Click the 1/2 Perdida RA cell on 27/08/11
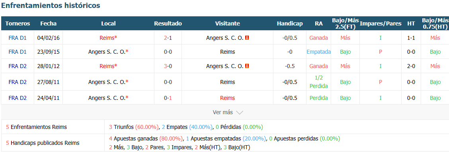The height and width of the screenshot is (152, 449). tap(318, 82)
